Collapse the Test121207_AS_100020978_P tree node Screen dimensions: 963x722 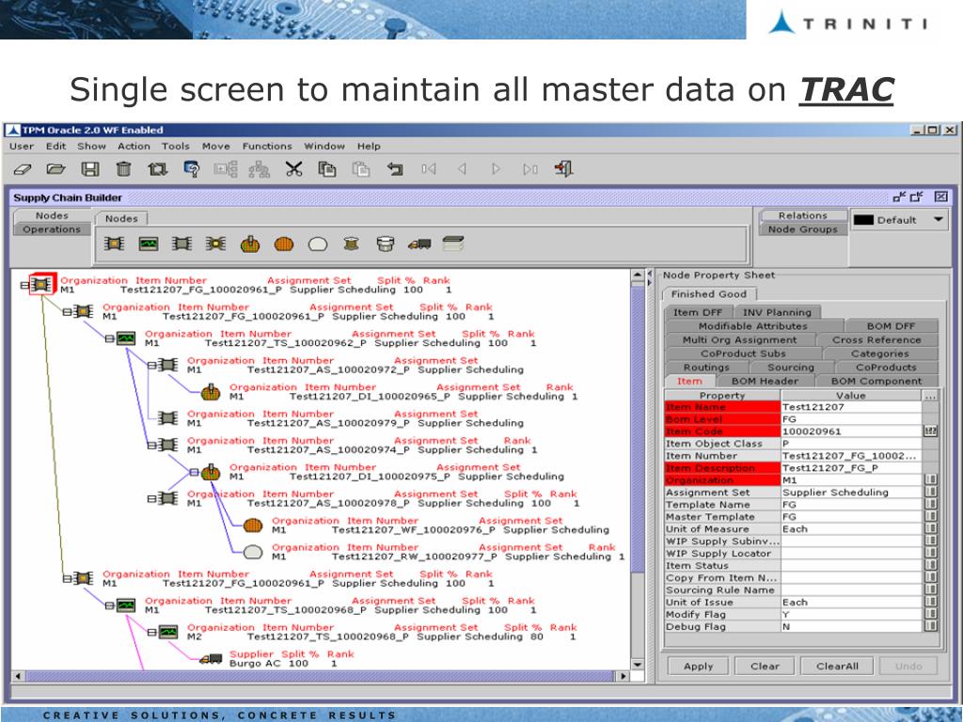click(x=151, y=498)
